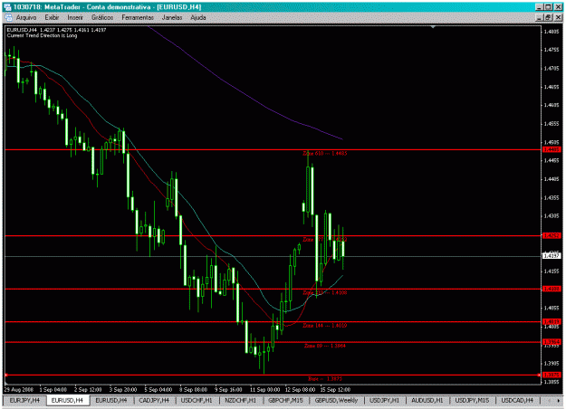Click the '11 Sep 00:00' time axis label
566x409 pixels.
point(265,389)
